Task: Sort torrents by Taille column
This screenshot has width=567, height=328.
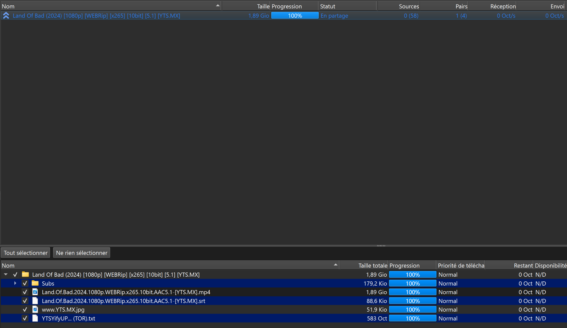Action: [246, 6]
